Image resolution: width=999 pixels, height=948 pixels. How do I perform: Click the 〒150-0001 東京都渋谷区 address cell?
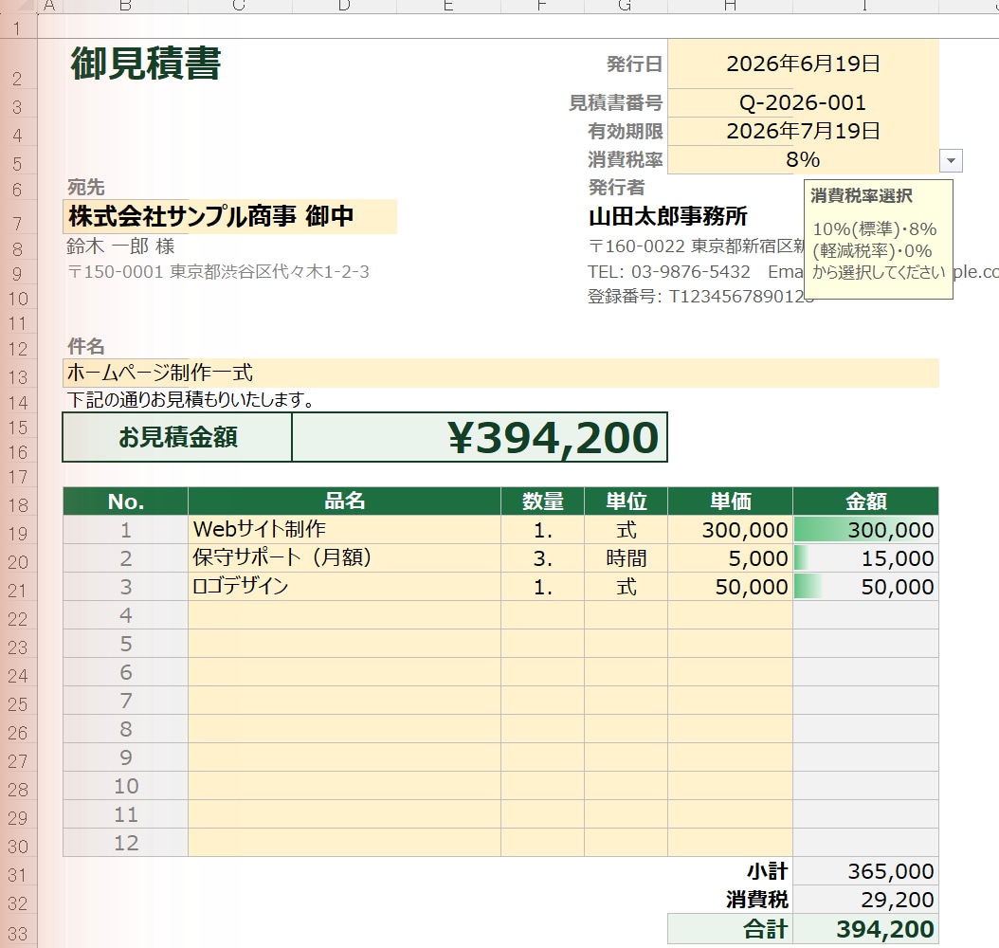click(x=219, y=272)
